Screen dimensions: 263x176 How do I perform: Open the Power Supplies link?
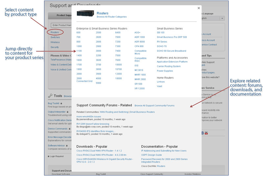coord(165,71)
